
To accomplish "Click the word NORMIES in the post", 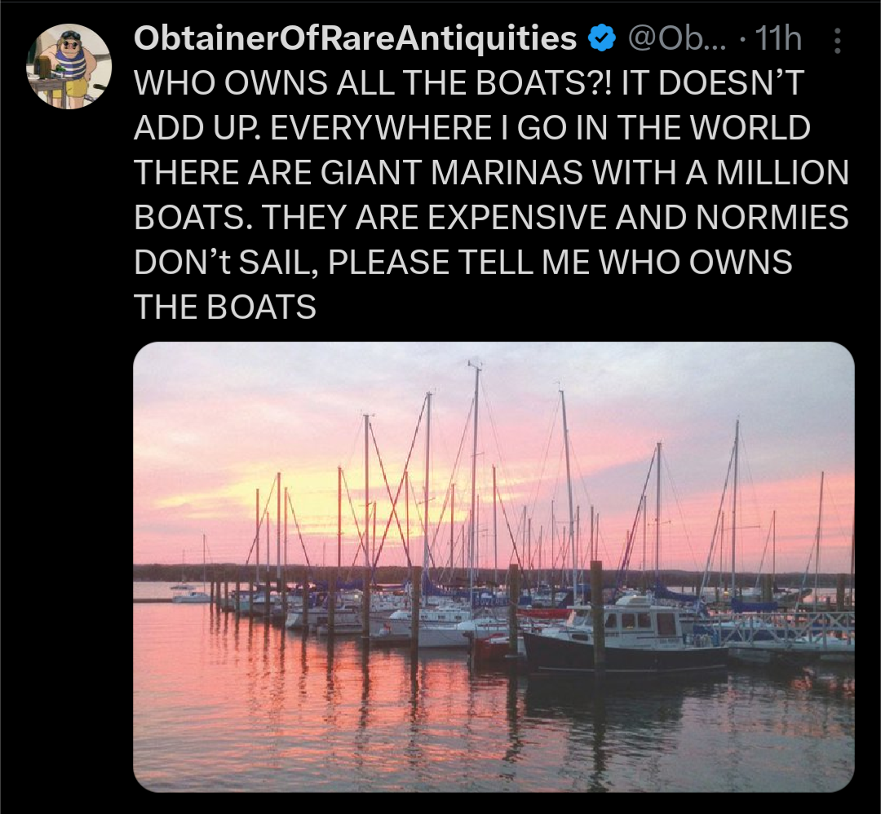I will click(772, 218).
